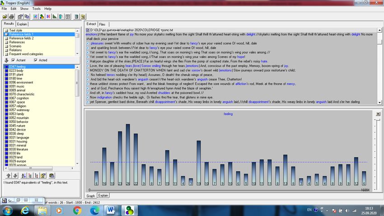The height and width of the screenshot is (216, 384).
Task: Open Microsoft Word from taskbar
Action: click(x=111, y=211)
